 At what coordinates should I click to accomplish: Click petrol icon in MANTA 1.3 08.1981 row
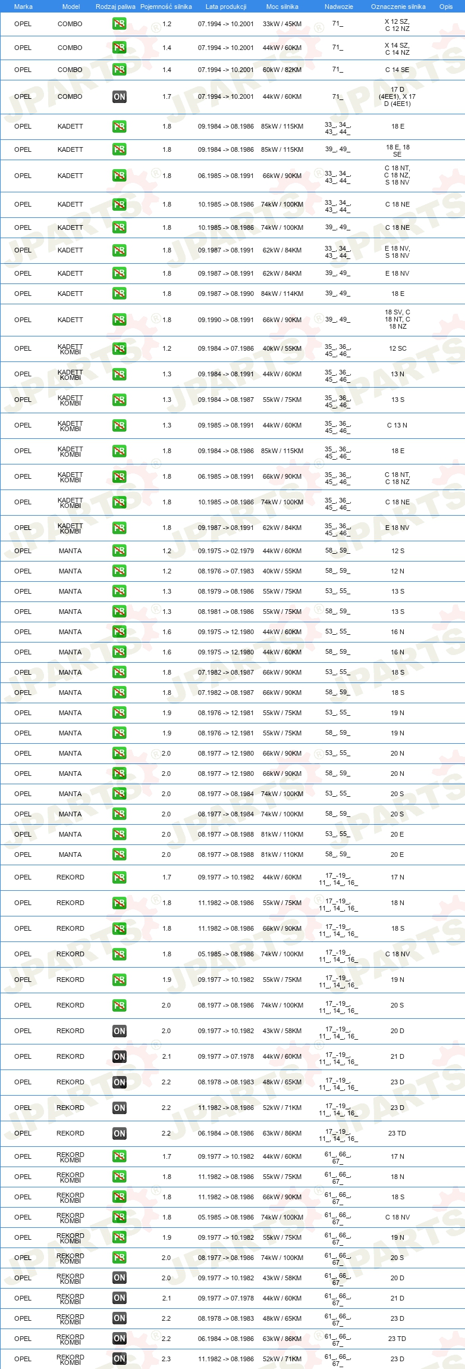pos(120,612)
